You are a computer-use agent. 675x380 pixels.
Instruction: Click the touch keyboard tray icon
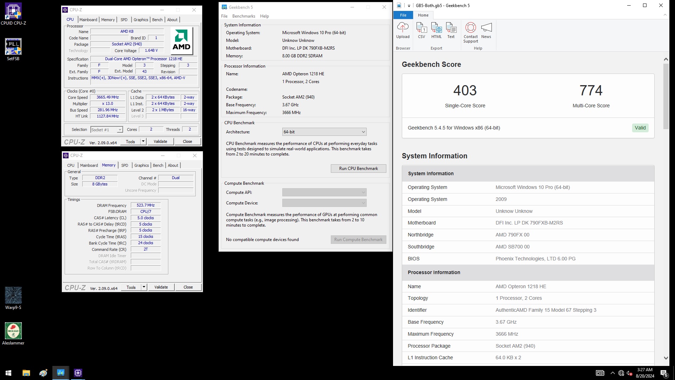pyautogui.click(x=600, y=373)
